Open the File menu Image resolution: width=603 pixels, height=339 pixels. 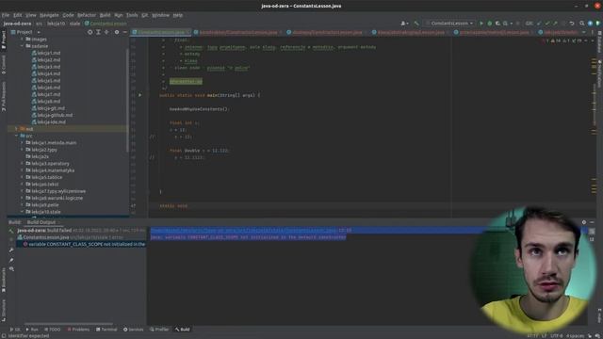6,15
